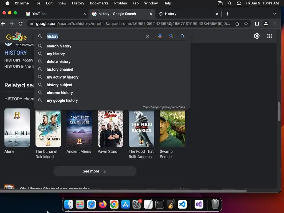Choose suggestion 'my activity history'
Viewport: 284px width, 213px height.
(112, 77)
